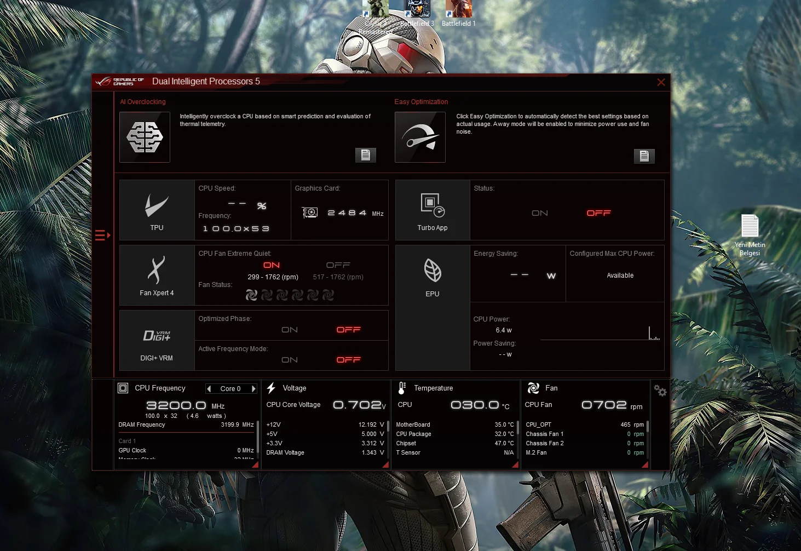Open the Battlefield 1 desktop shortcut
Viewport: 801px width, 551px height.
[x=459, y=14]
